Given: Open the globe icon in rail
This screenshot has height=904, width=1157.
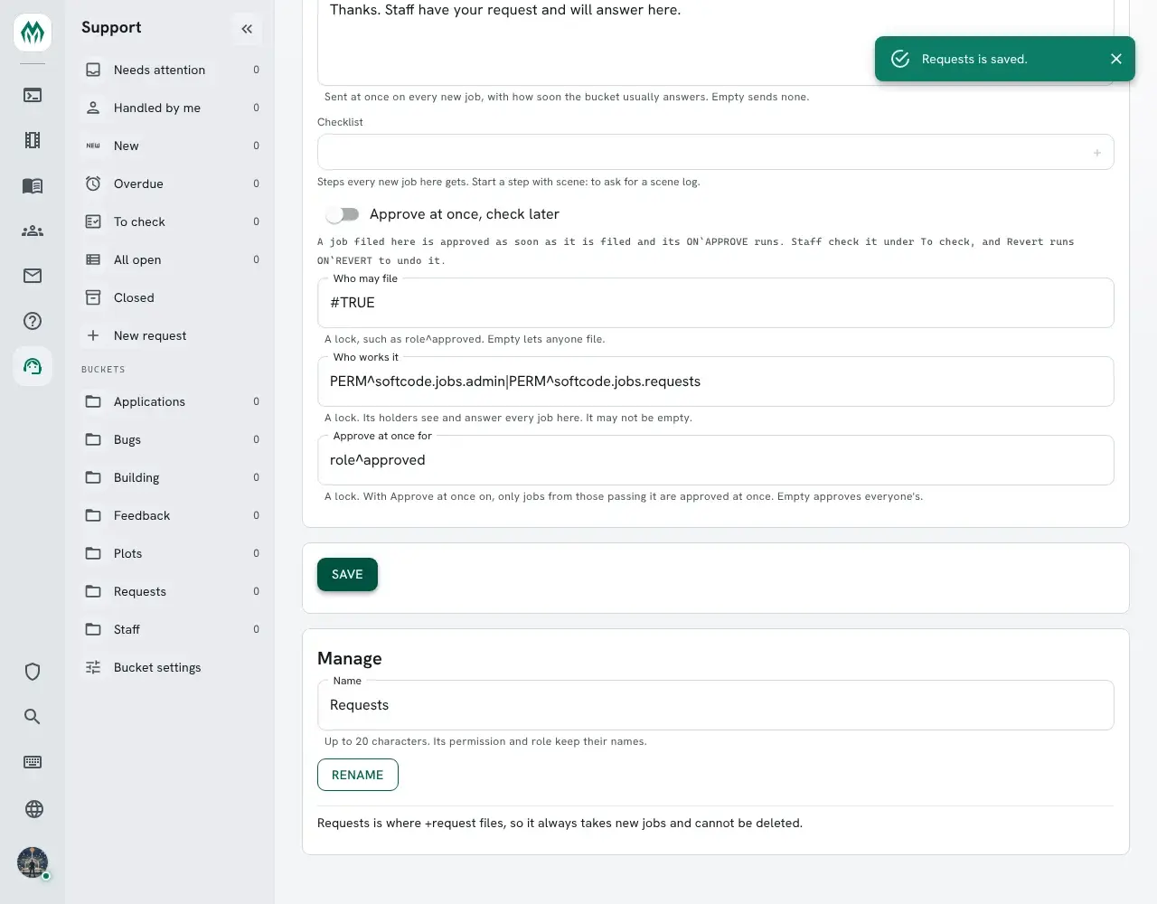Looking at the screenshot, I should 34,809.
